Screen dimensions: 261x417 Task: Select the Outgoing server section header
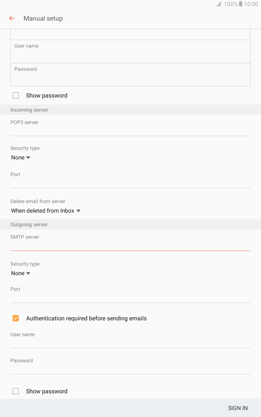(29, 224)
